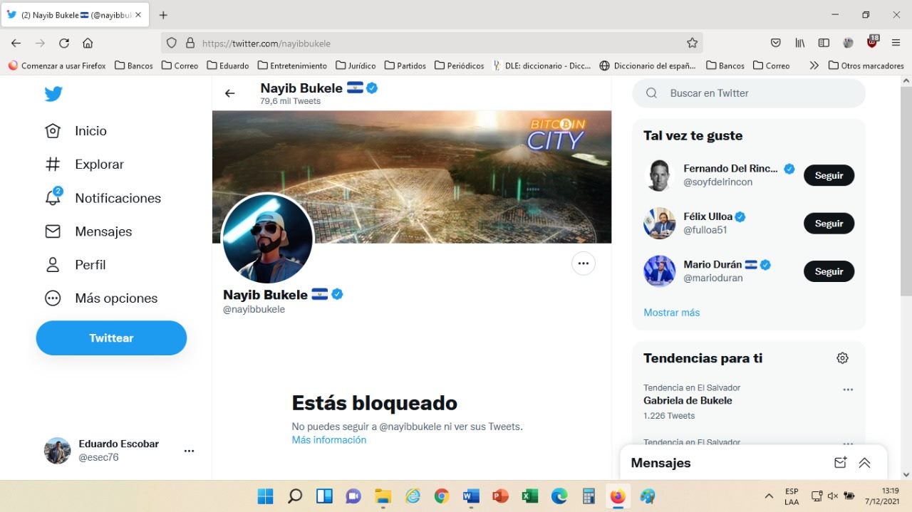Click the Seguir button for Félix Ulloa
912x512 pixels.
pos(829,224)
